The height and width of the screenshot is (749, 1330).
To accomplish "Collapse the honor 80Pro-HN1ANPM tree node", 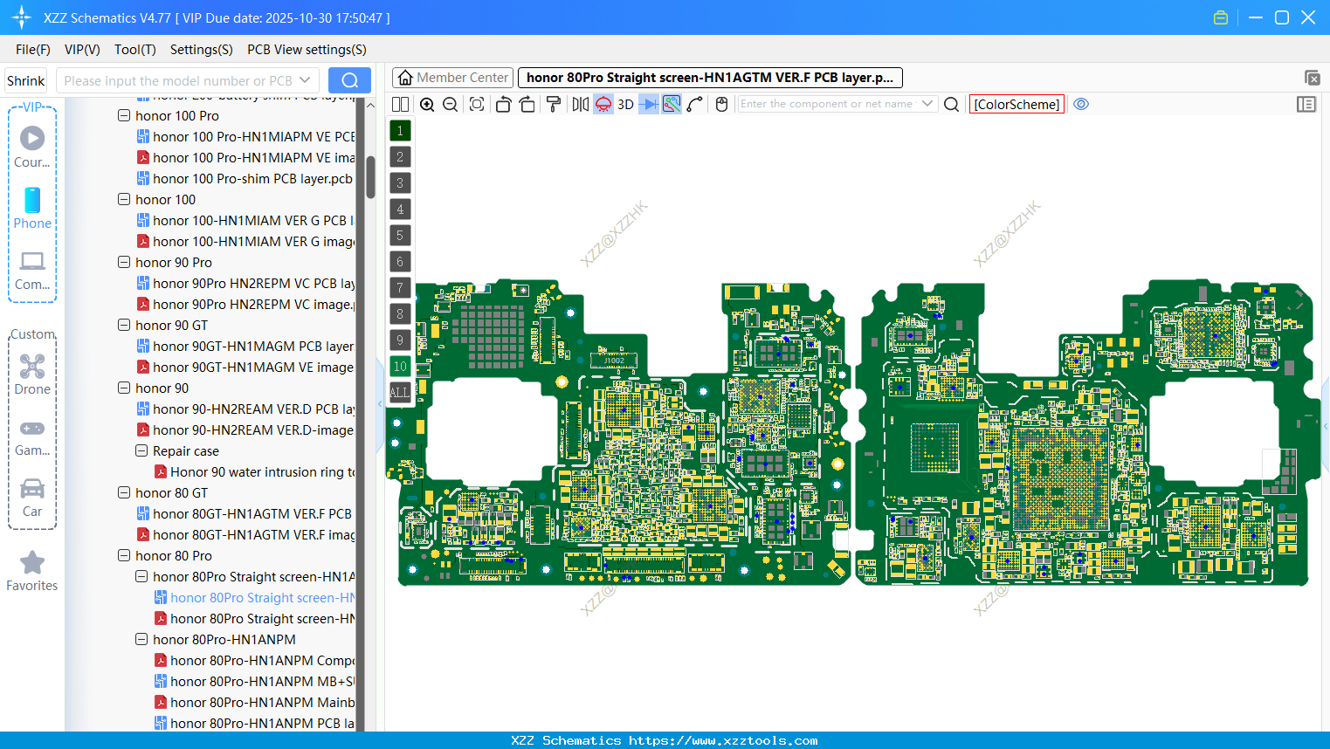I will point(141,639).
